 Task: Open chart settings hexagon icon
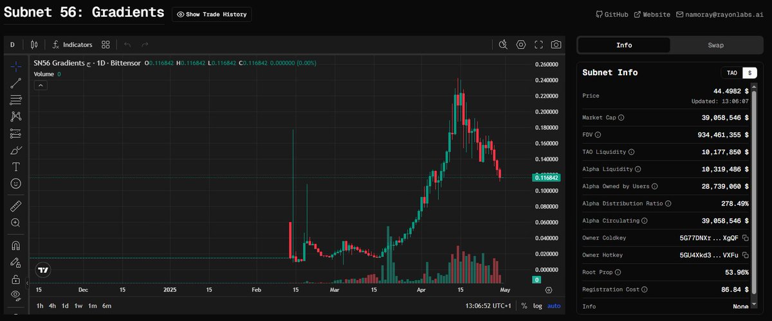click(x=521, y=45)
